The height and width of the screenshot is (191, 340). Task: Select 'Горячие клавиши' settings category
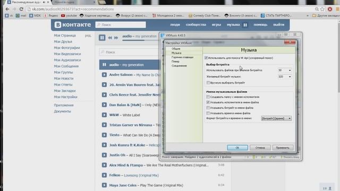click(x=182, y=57)
